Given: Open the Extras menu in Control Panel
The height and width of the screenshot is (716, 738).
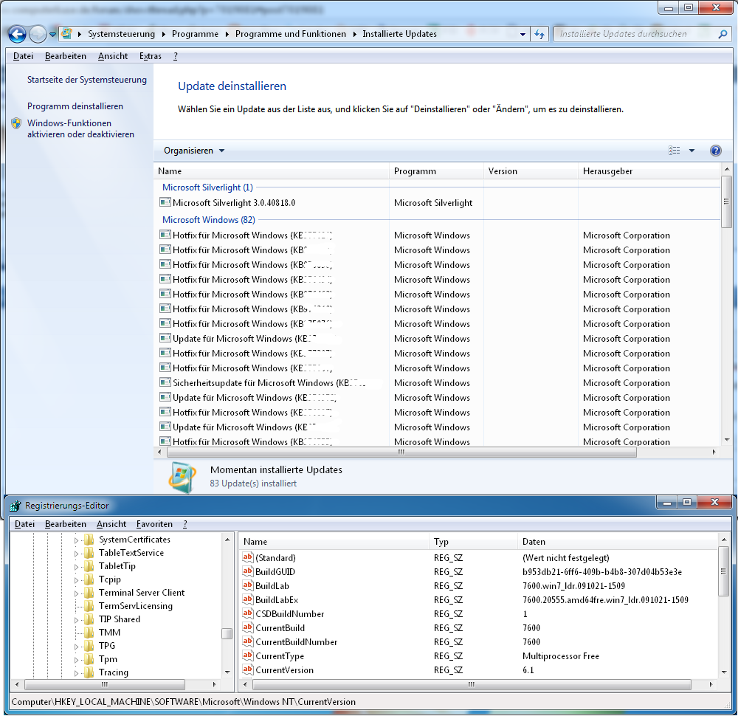Looking at the screenshot, I should coord(150,56).
